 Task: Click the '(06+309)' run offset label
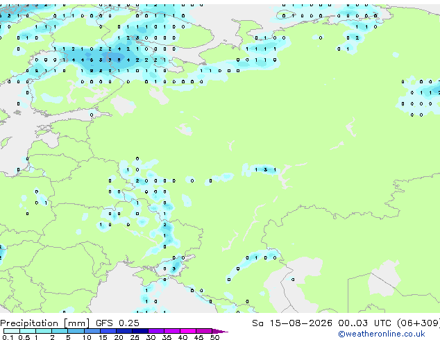click(x=418, y=323)
